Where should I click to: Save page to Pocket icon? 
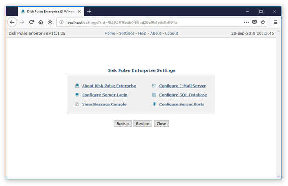(x=254, y=22)
